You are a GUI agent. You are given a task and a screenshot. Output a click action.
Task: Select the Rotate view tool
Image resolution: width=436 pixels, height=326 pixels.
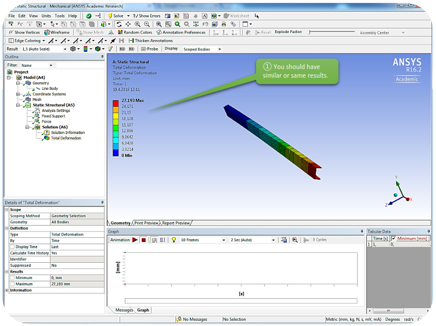coord(118,24)
